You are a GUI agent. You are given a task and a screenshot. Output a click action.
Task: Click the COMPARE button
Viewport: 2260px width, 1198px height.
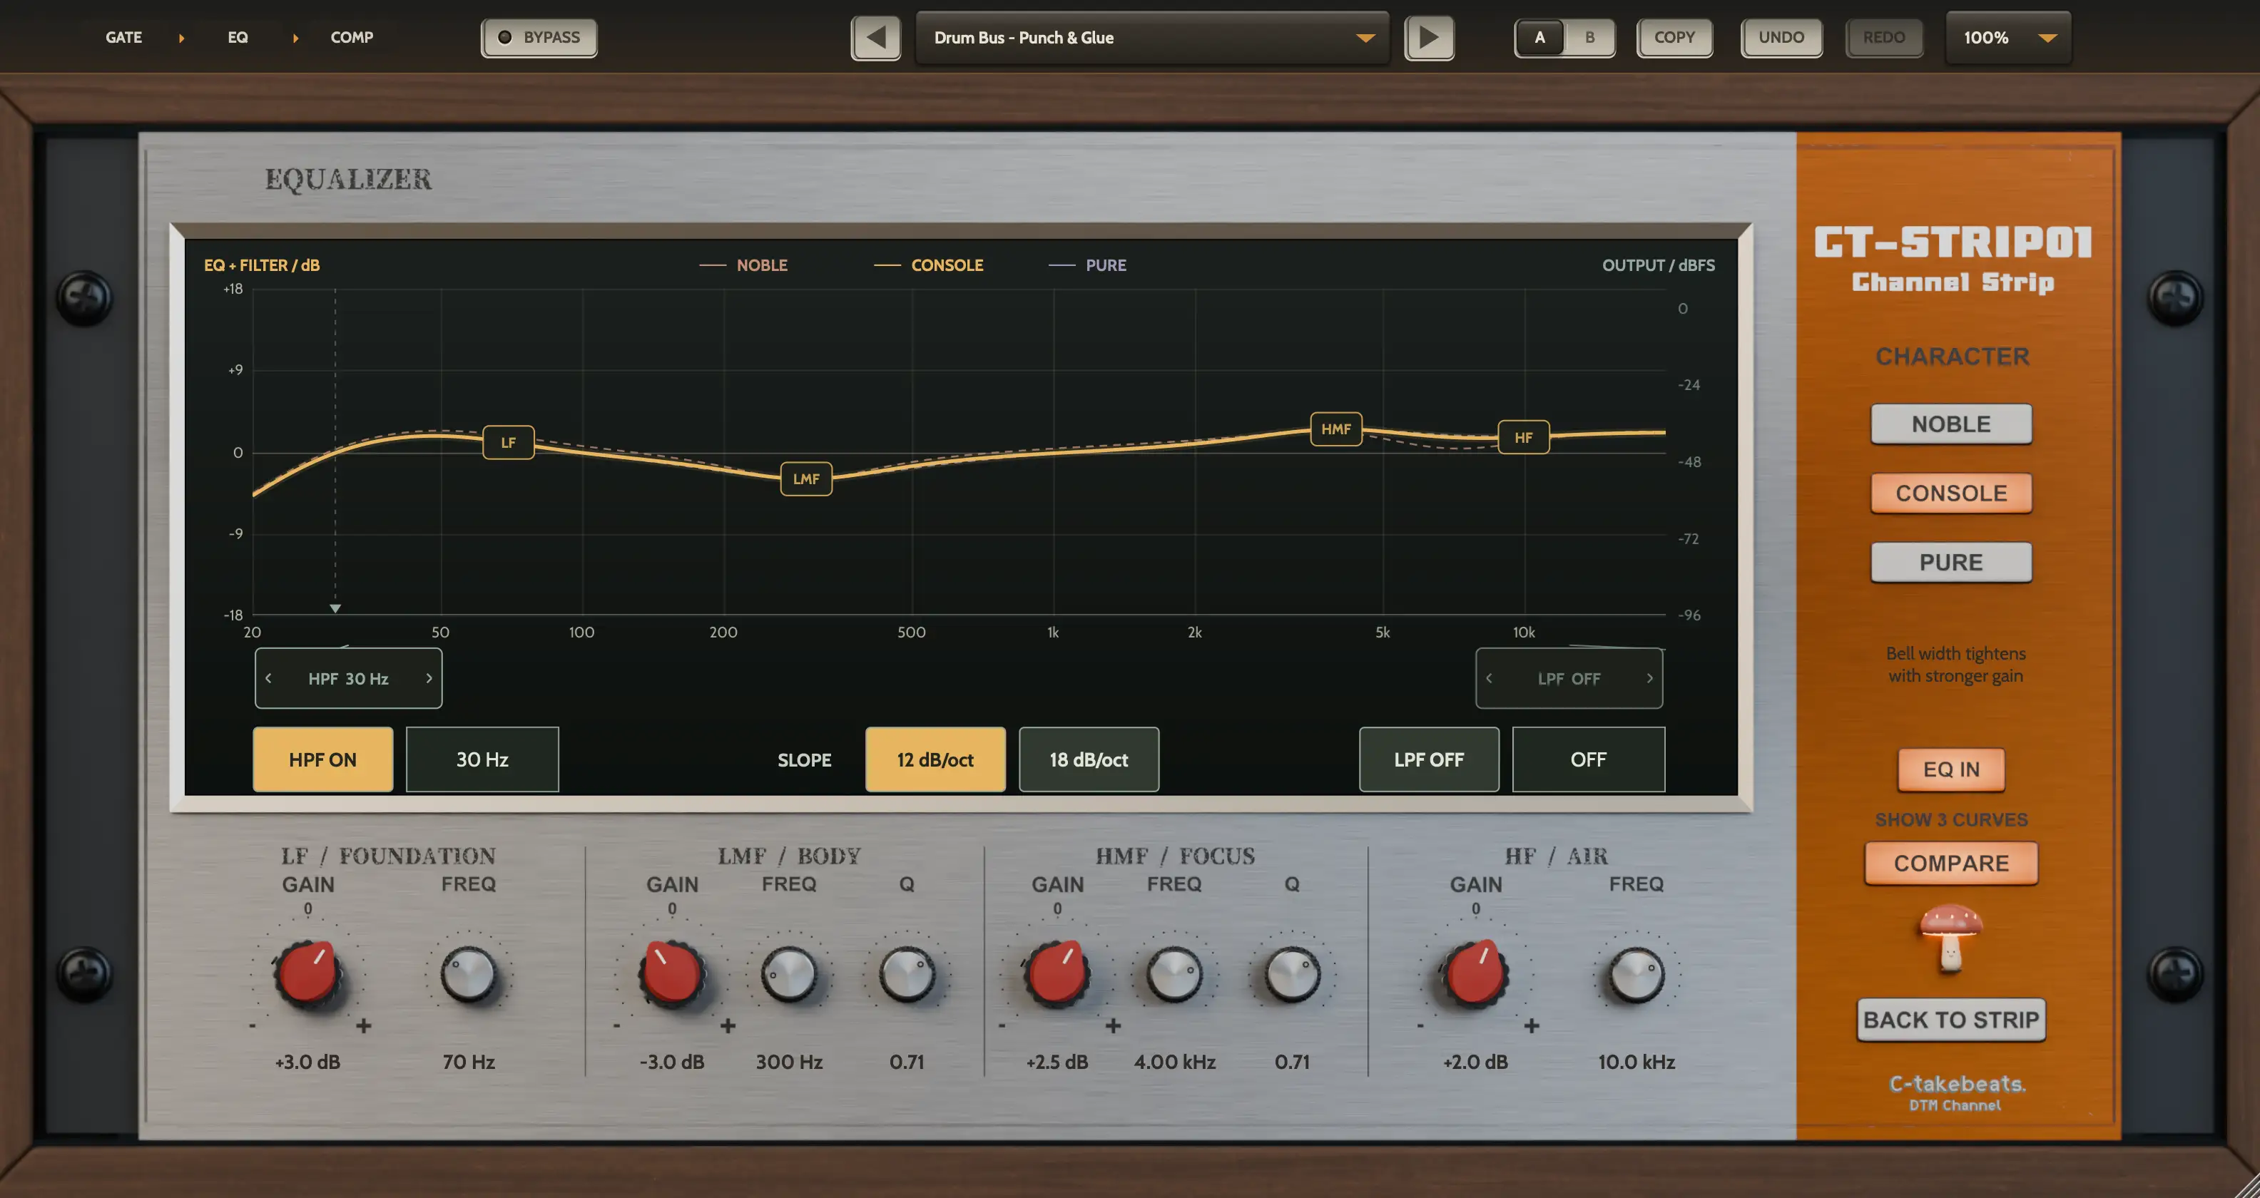1951,863
